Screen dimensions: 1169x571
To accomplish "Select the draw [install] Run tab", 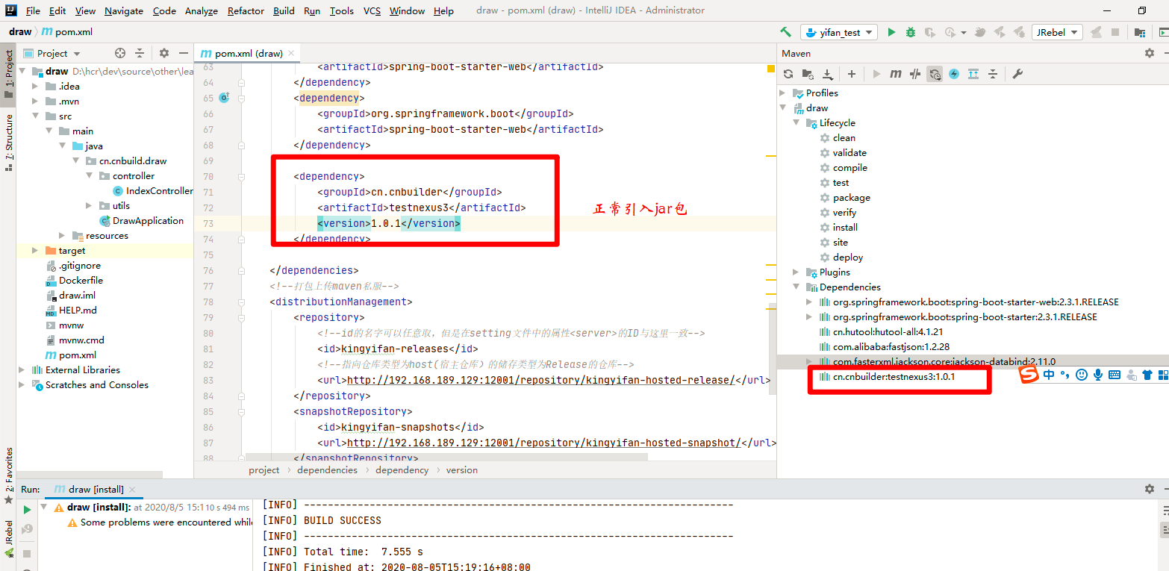I will (96, 489).
